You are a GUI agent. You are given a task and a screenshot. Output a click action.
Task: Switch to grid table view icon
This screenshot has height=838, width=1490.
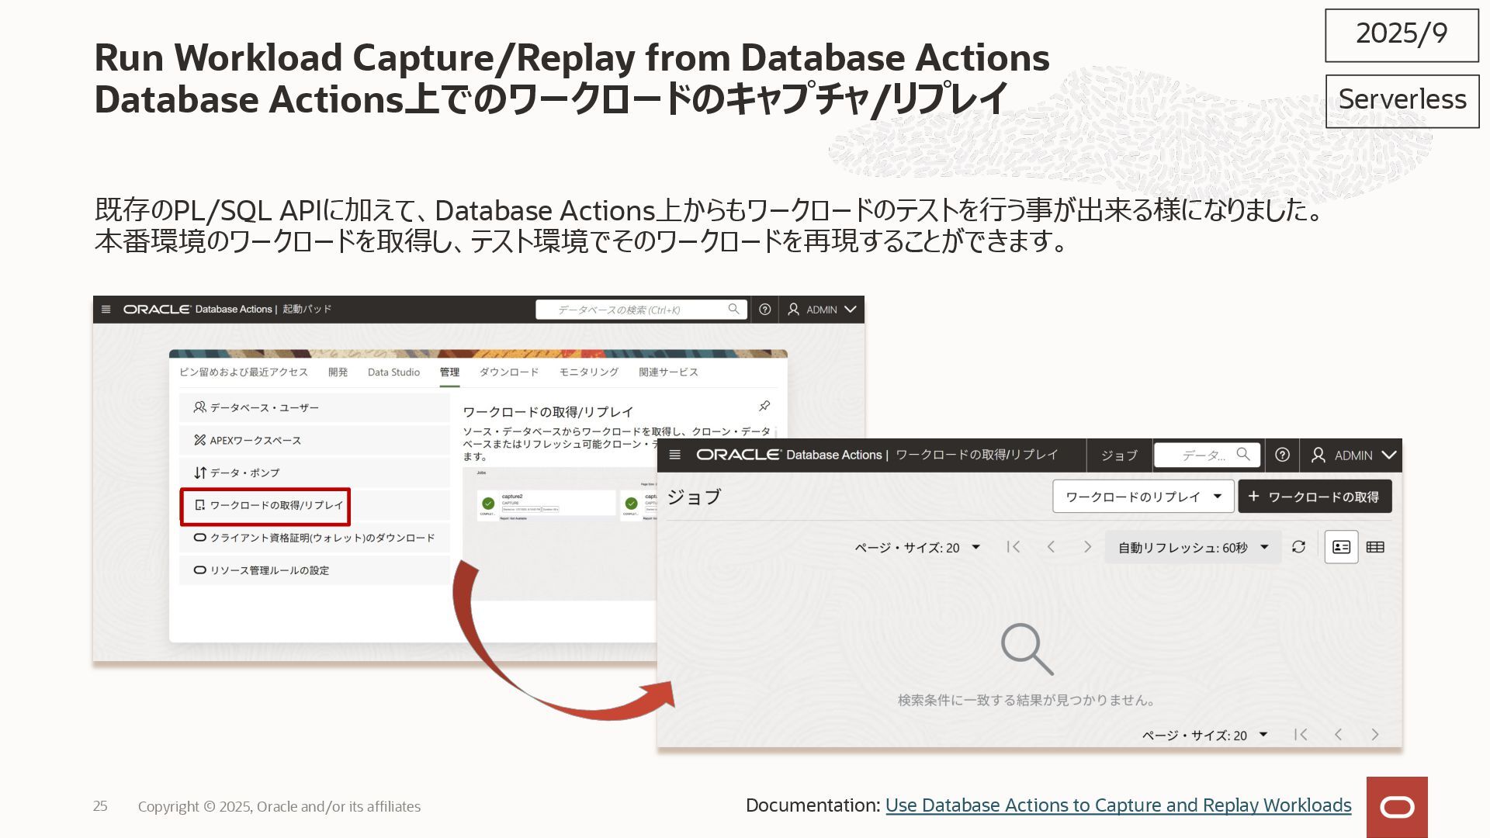tap(1375, 547)
